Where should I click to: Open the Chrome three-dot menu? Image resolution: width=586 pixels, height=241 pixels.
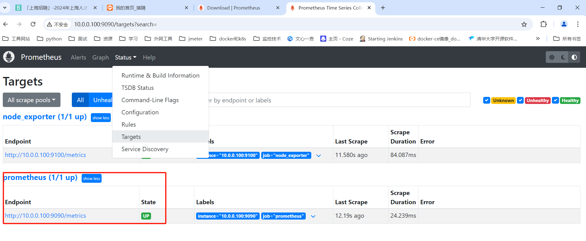[x=578, y=24]
